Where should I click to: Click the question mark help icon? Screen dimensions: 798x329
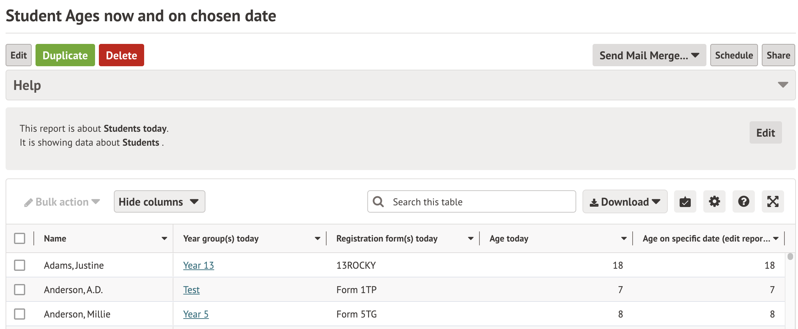click(743, 202)
